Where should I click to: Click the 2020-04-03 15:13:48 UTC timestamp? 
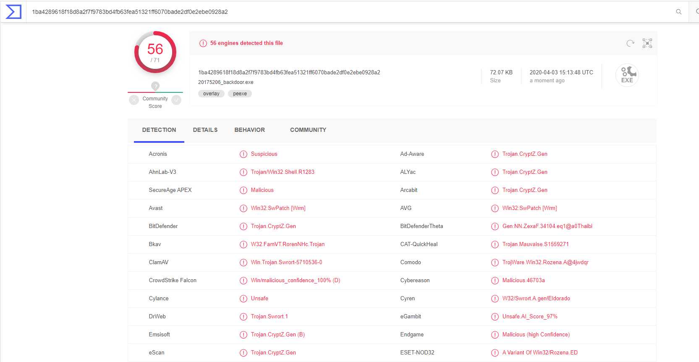[x=561, y=72]
